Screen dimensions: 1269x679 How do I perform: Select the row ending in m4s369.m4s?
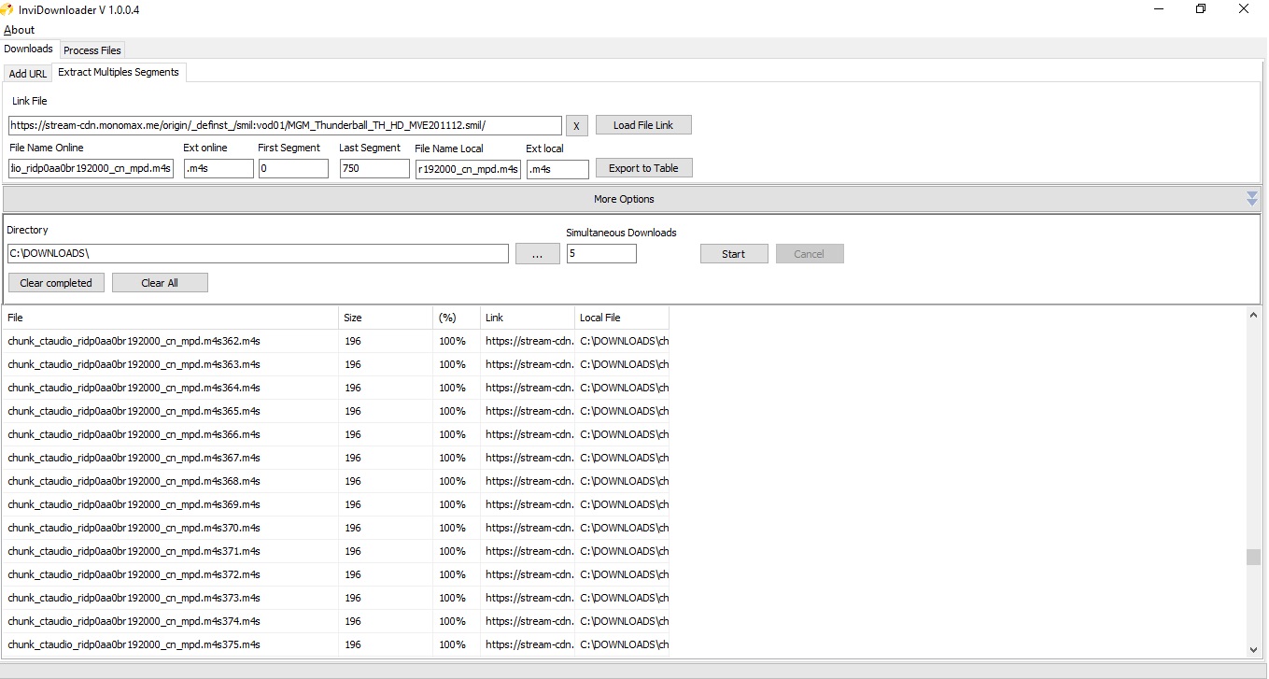pyautogui.click(x=336, y=504)
